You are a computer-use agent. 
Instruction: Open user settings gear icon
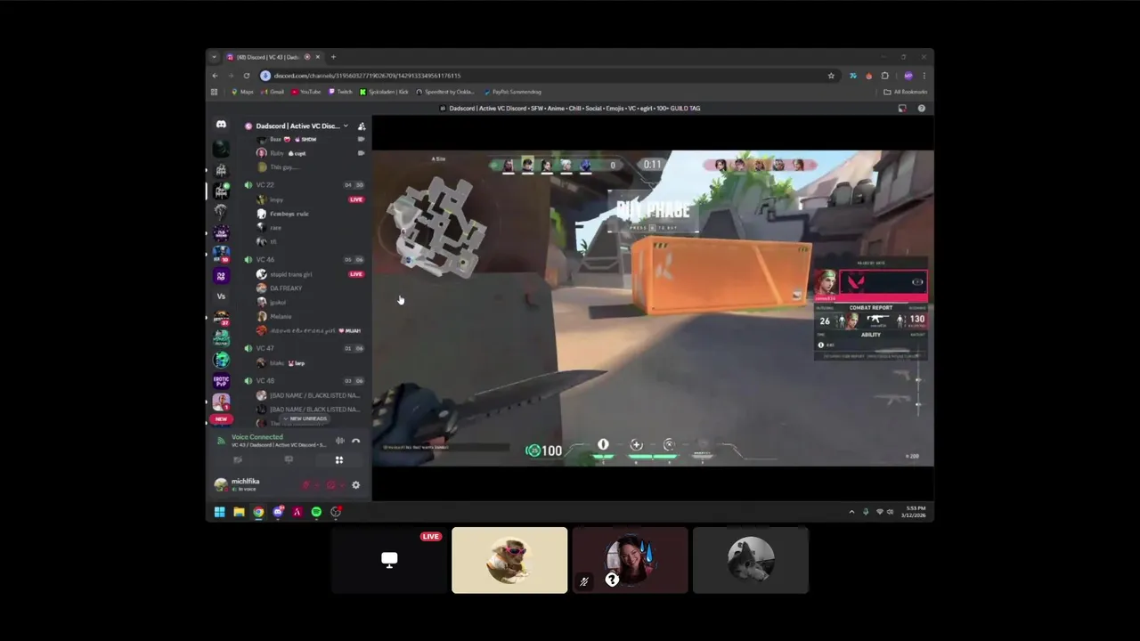coord(355,485)
